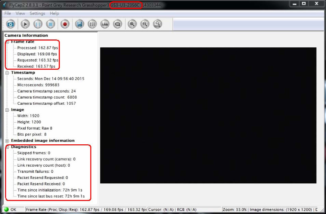Expand Embedded image information node
Screen dimensions: 326x214
point(7,141)
